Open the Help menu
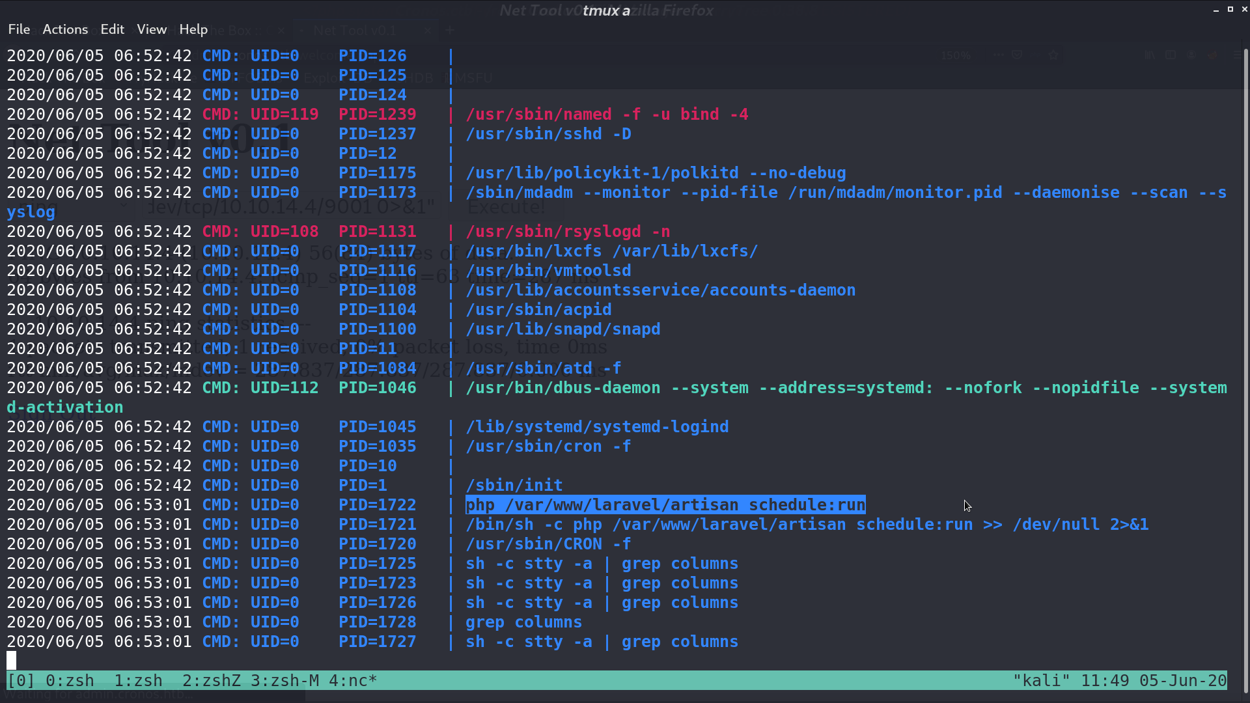Image resolution: width=1250 pixels, height=703 pixels. tap(193, 29)
